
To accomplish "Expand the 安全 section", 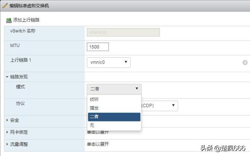I will click(x=7, y=120).
